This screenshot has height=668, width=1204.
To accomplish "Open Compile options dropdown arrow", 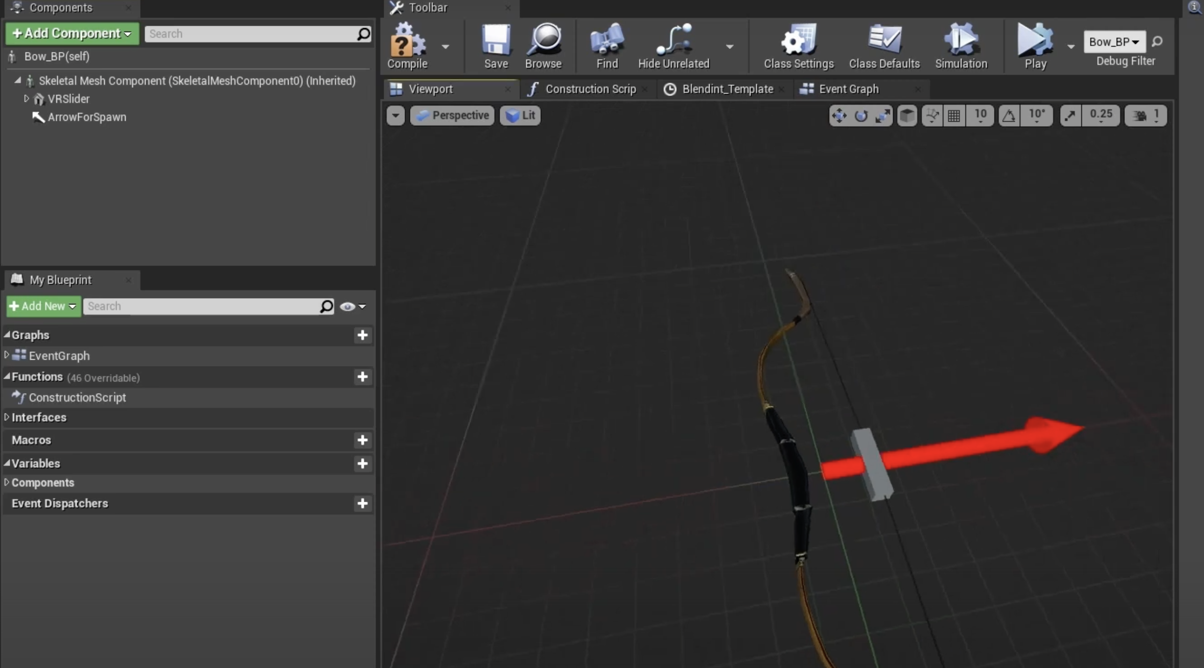I will coord(445,47).
